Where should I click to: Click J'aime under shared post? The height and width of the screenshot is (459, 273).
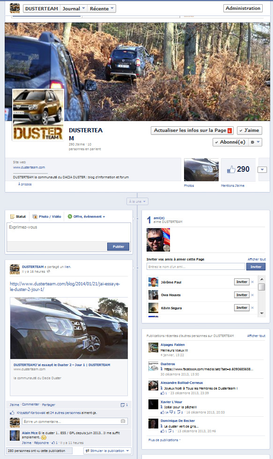pos(15,405)
